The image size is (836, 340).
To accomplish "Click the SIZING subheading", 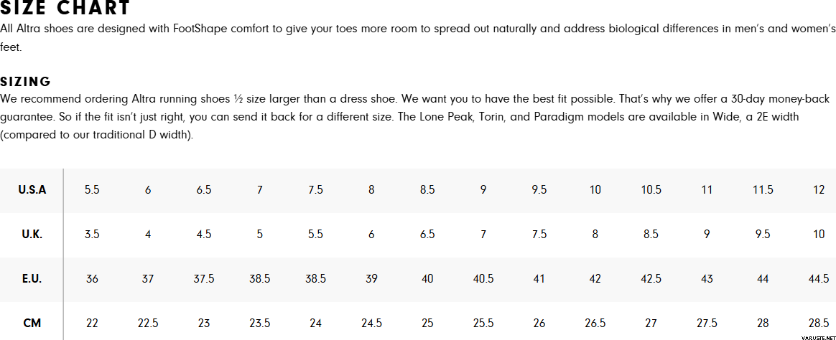I will [x=26, y=82].
